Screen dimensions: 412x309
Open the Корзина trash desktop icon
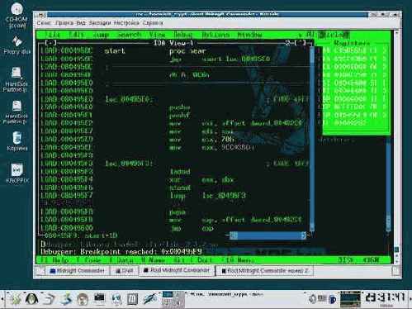point(17,141)
